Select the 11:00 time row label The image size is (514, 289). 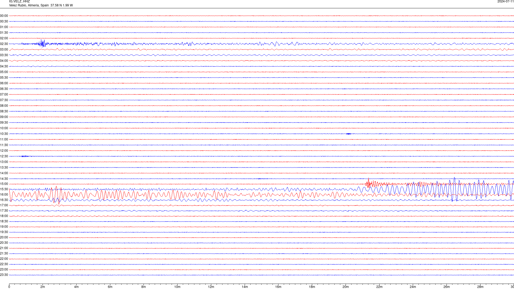click(x=4, y=139)
